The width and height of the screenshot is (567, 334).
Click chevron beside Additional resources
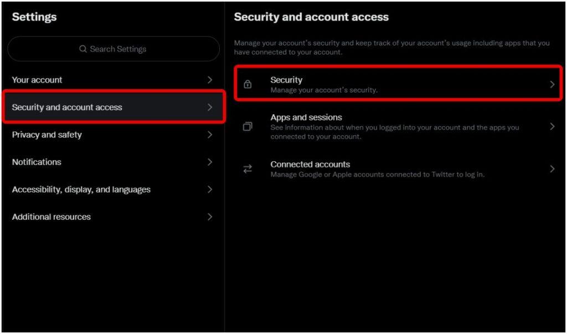[210, 217]
